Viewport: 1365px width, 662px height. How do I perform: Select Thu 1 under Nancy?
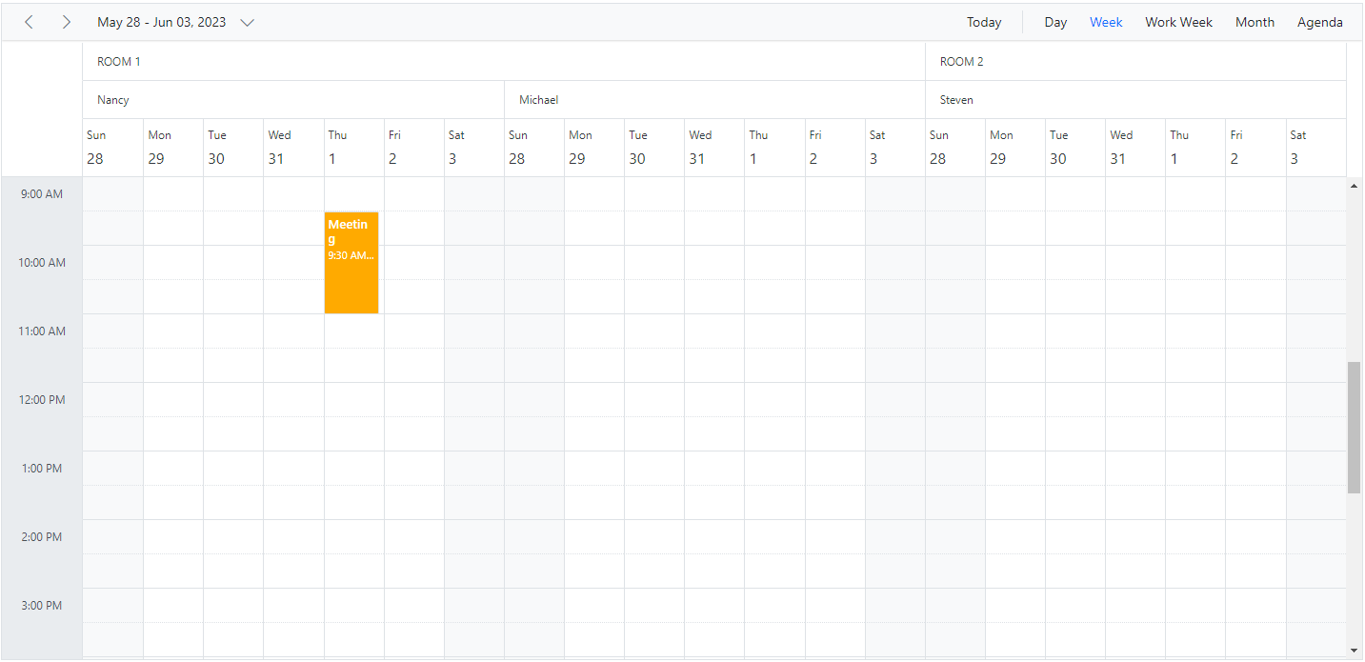click(354, 148)
